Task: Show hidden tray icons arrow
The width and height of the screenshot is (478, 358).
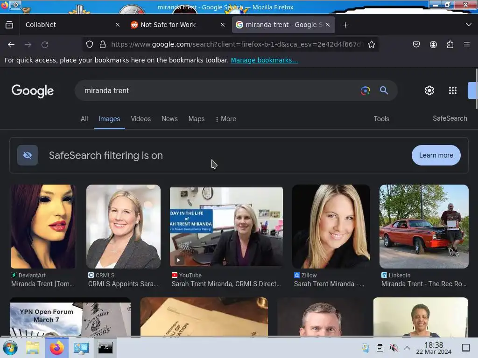Action: click(407, 348)
